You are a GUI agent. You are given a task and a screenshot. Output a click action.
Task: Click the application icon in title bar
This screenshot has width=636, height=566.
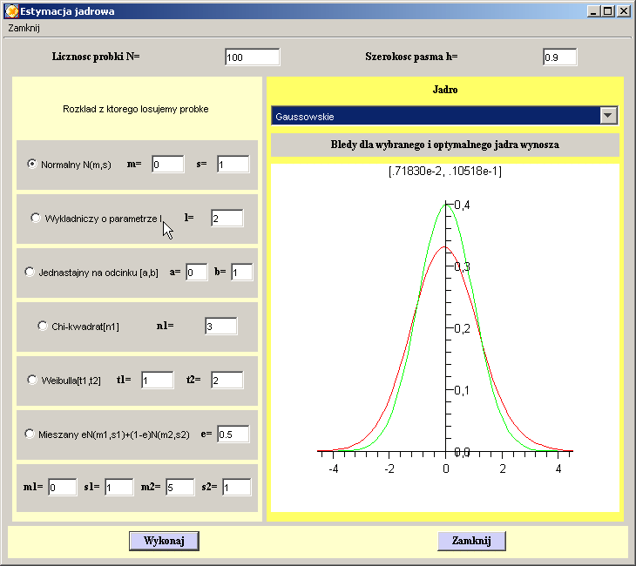(x=11, y=11)
